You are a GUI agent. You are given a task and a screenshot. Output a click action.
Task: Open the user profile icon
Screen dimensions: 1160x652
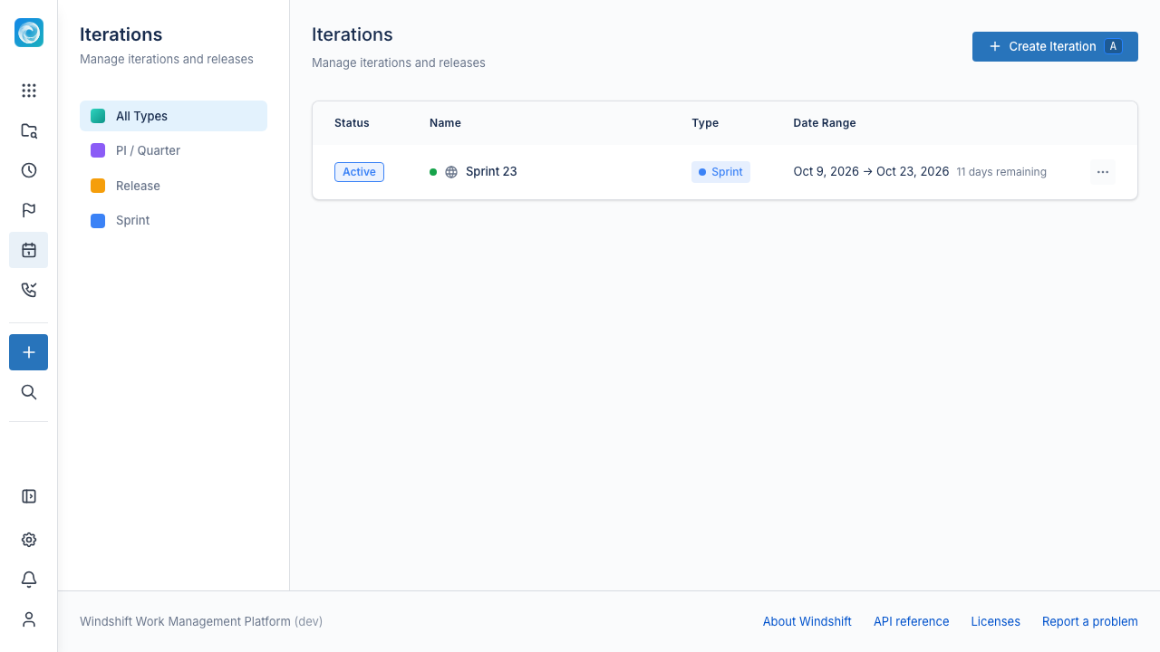tap(29, 619)
